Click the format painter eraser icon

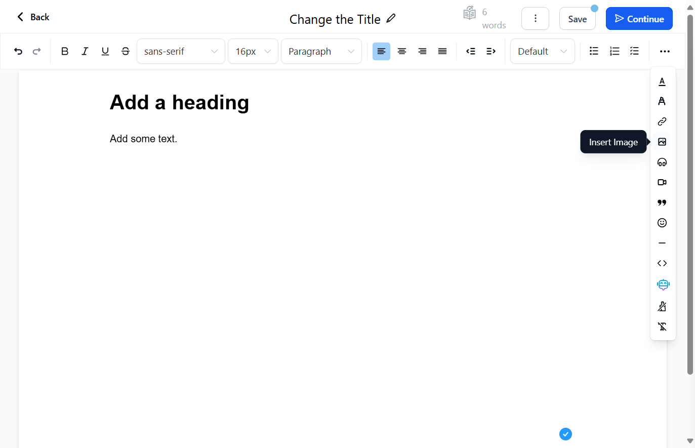click(x=662, y=306)
